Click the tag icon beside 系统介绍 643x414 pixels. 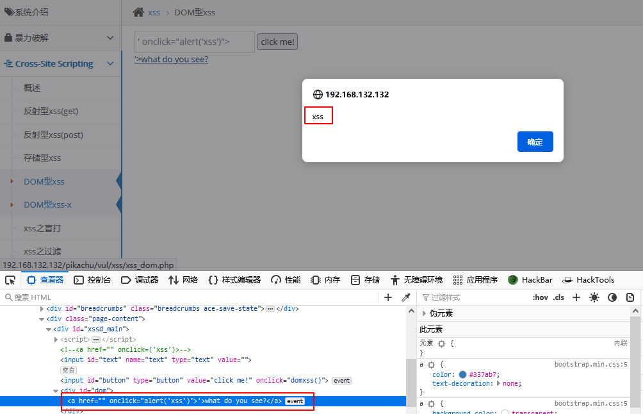click(9, 12)
